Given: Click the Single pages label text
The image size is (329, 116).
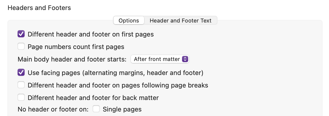Looking at the screenshot, I should coord(122,109).
